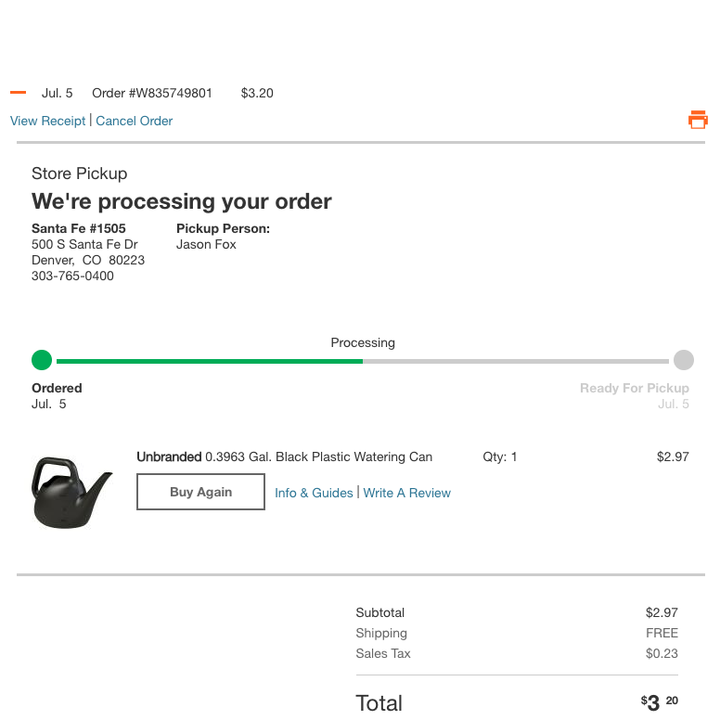Click the store phone number 303-765-0400
This screenshot has width=720, height=720.
click(72, 276)
